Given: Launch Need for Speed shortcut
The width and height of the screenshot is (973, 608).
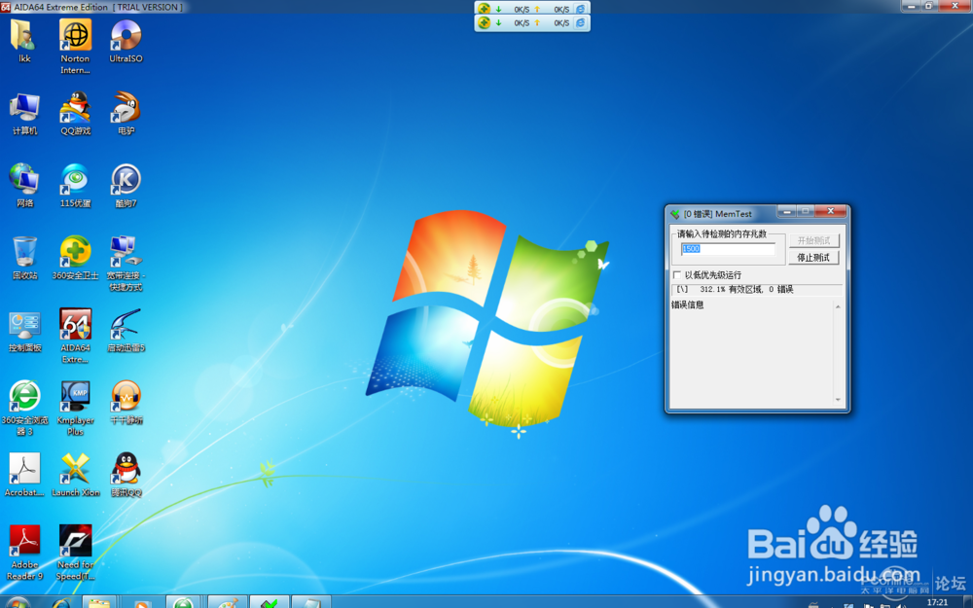Looking at the screenshot, I should (x=75, y=553).
